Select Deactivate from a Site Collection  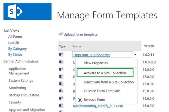[109, 82]
